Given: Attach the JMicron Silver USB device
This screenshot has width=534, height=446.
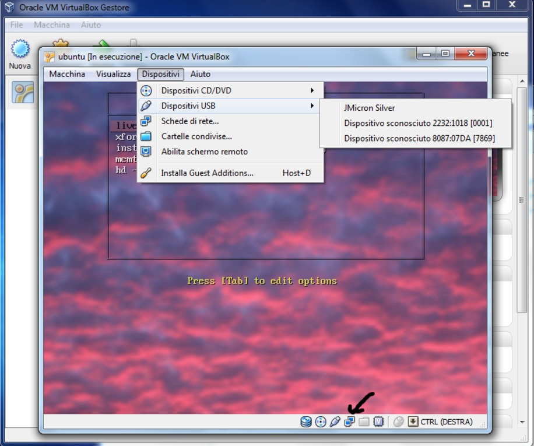Looking at the screenshot, I should pos(416,108).
